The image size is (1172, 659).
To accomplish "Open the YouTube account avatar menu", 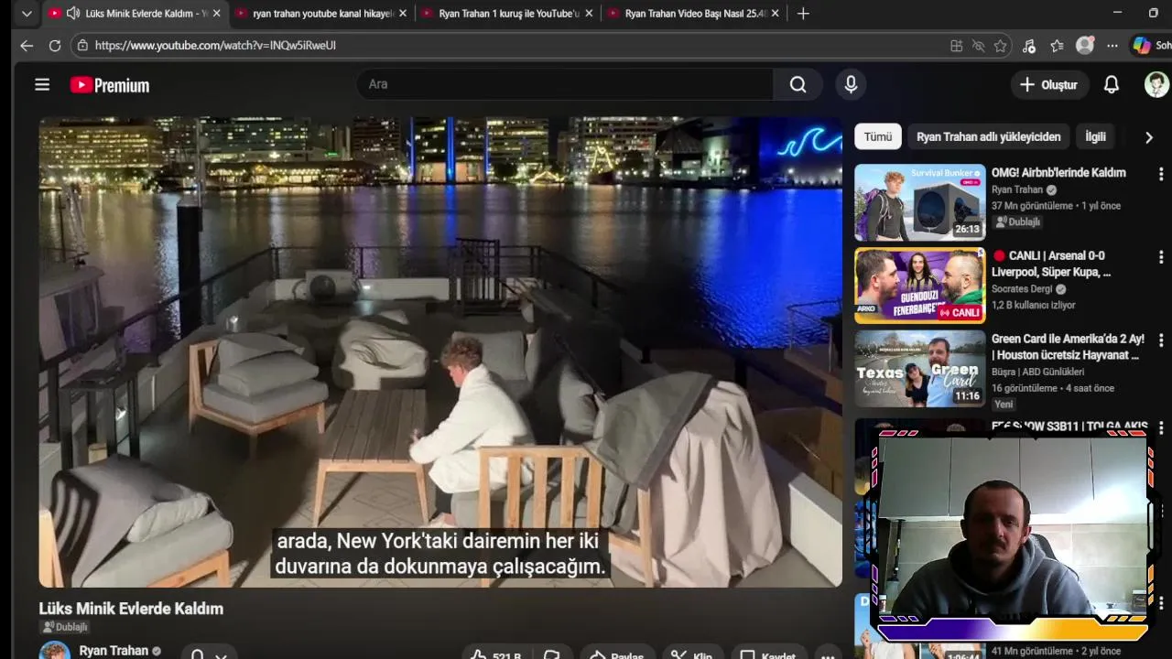I will click(1156, 84).
